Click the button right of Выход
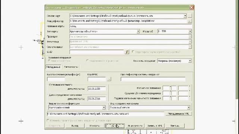 click(x=95, y=126)
